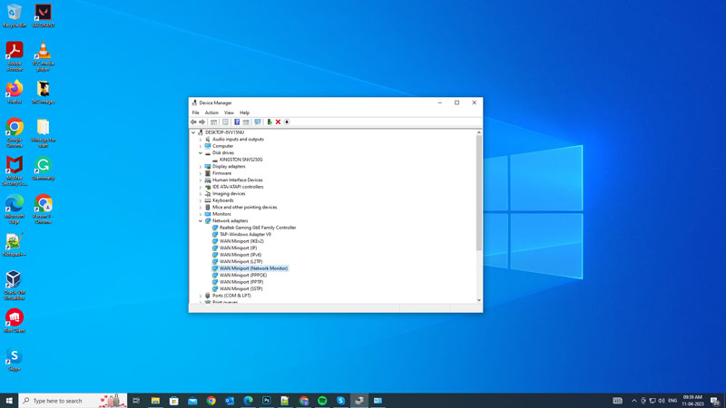Select the KINGSTON SNVS250G disk drive
The width and height of the screenshot is (726, 408).
tap(240, 160)
